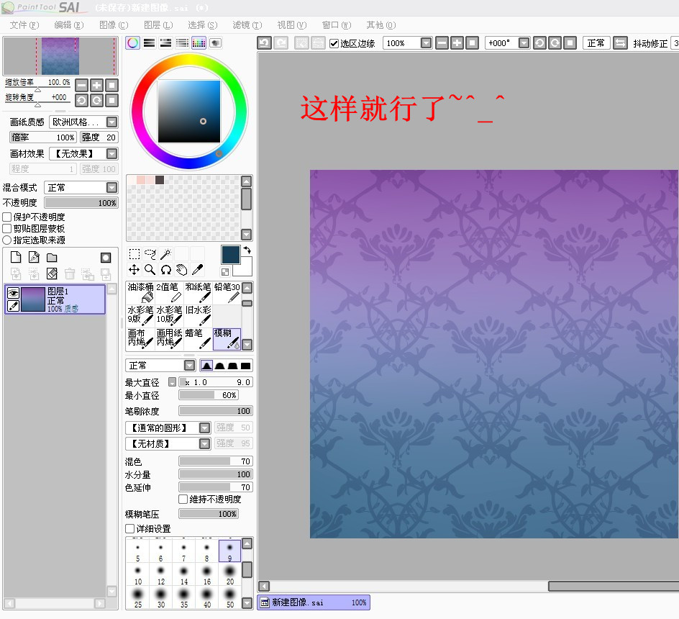Open the 文件 File menu

(24, 25)
